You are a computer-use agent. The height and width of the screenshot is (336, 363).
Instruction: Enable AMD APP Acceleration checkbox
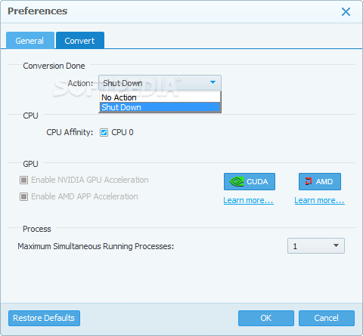click(x=23, y=196)
